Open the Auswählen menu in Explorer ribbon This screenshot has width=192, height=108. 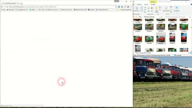(x=177, y=9)
